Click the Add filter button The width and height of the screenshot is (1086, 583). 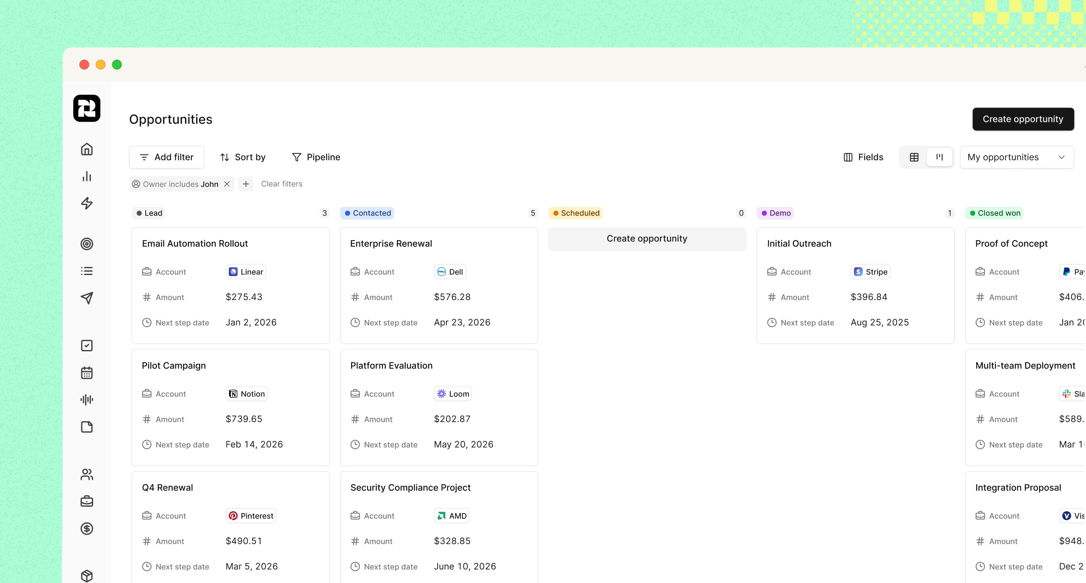pyautogui.click(x=166, y=157)
